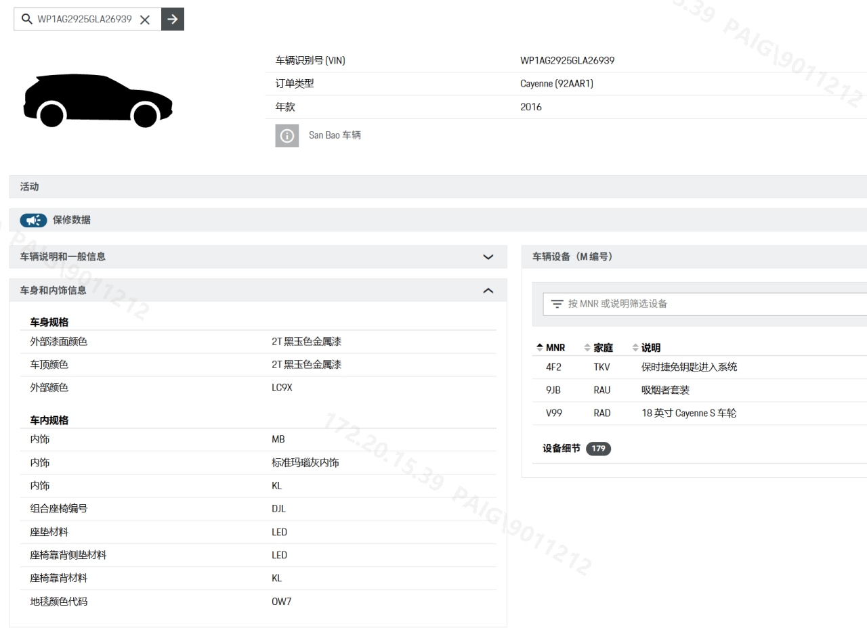Select the 4F2 保时捷免钥匙进入系统 row
867x630 pixels.
click(689, 367)
